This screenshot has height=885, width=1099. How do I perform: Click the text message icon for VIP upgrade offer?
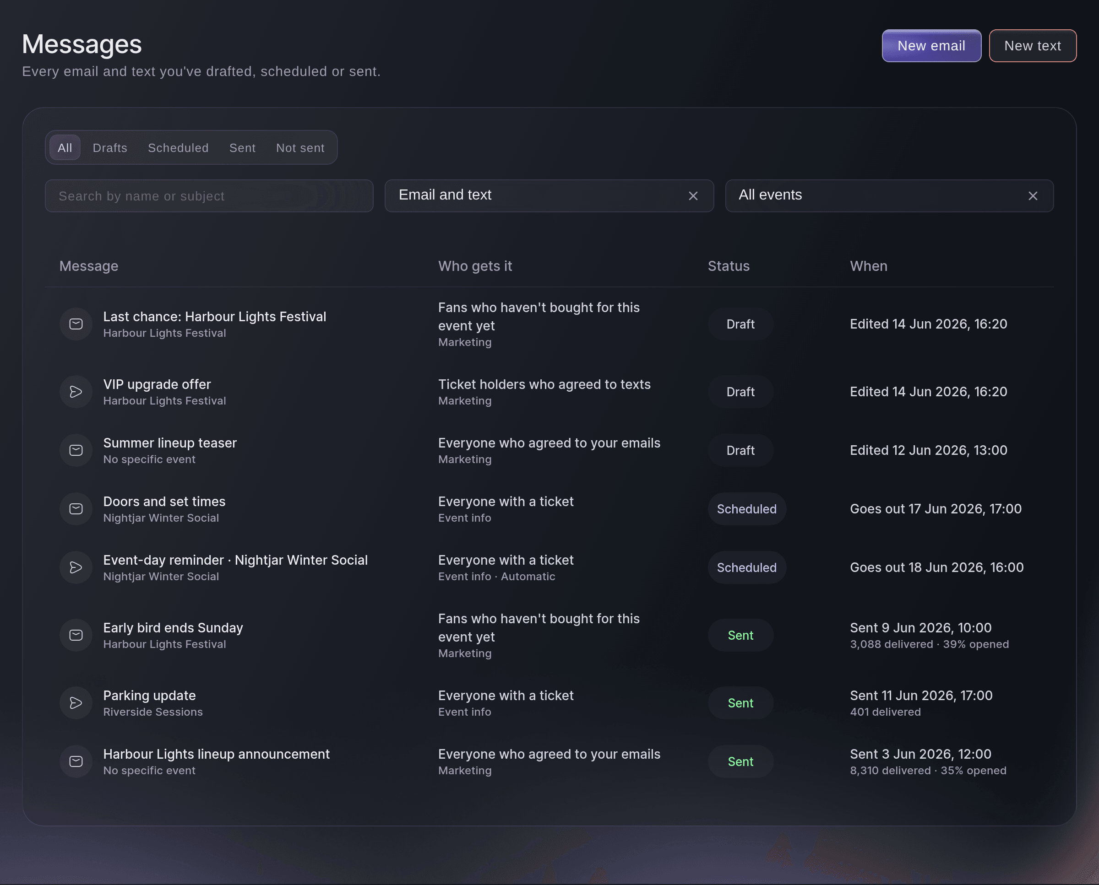coord(76,392)
